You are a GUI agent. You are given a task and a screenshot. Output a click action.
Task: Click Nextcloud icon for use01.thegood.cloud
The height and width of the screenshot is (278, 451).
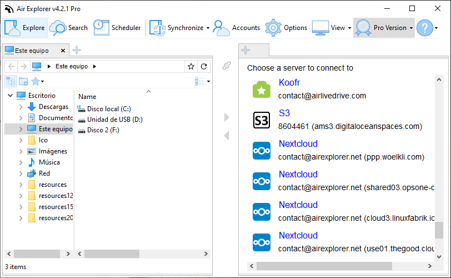pos(262,242)
